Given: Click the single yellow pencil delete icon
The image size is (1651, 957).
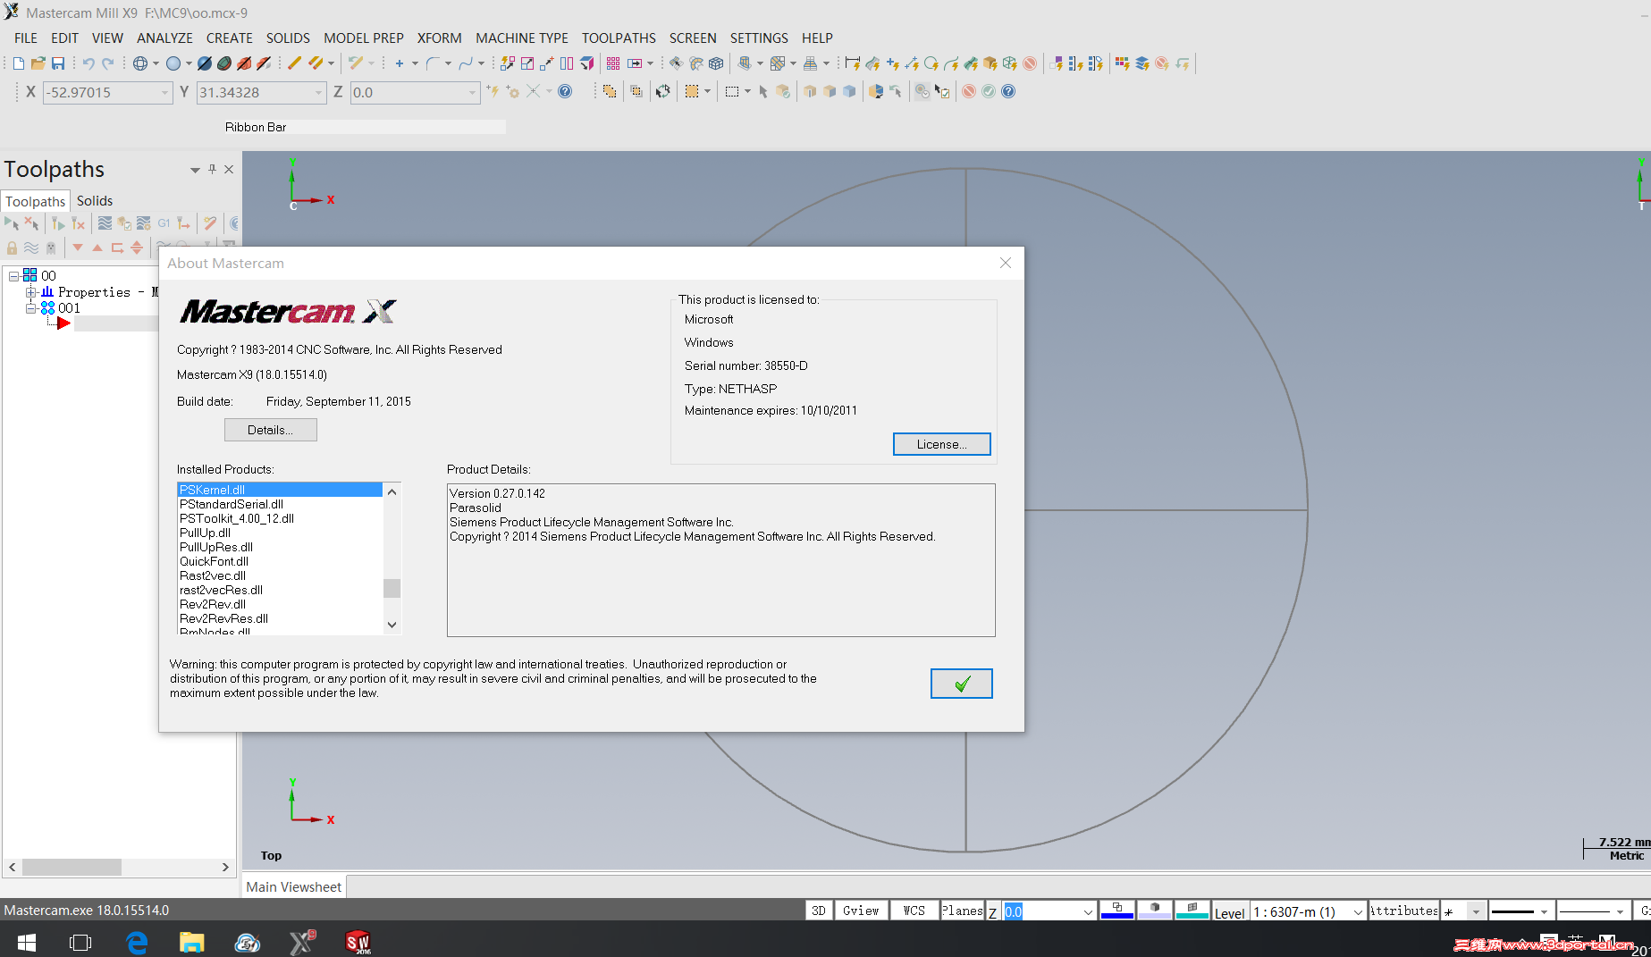Looking at the screenshot, I should coord(294,63).
